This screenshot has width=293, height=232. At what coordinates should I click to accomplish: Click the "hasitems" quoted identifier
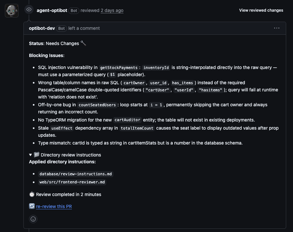[210, 90]
